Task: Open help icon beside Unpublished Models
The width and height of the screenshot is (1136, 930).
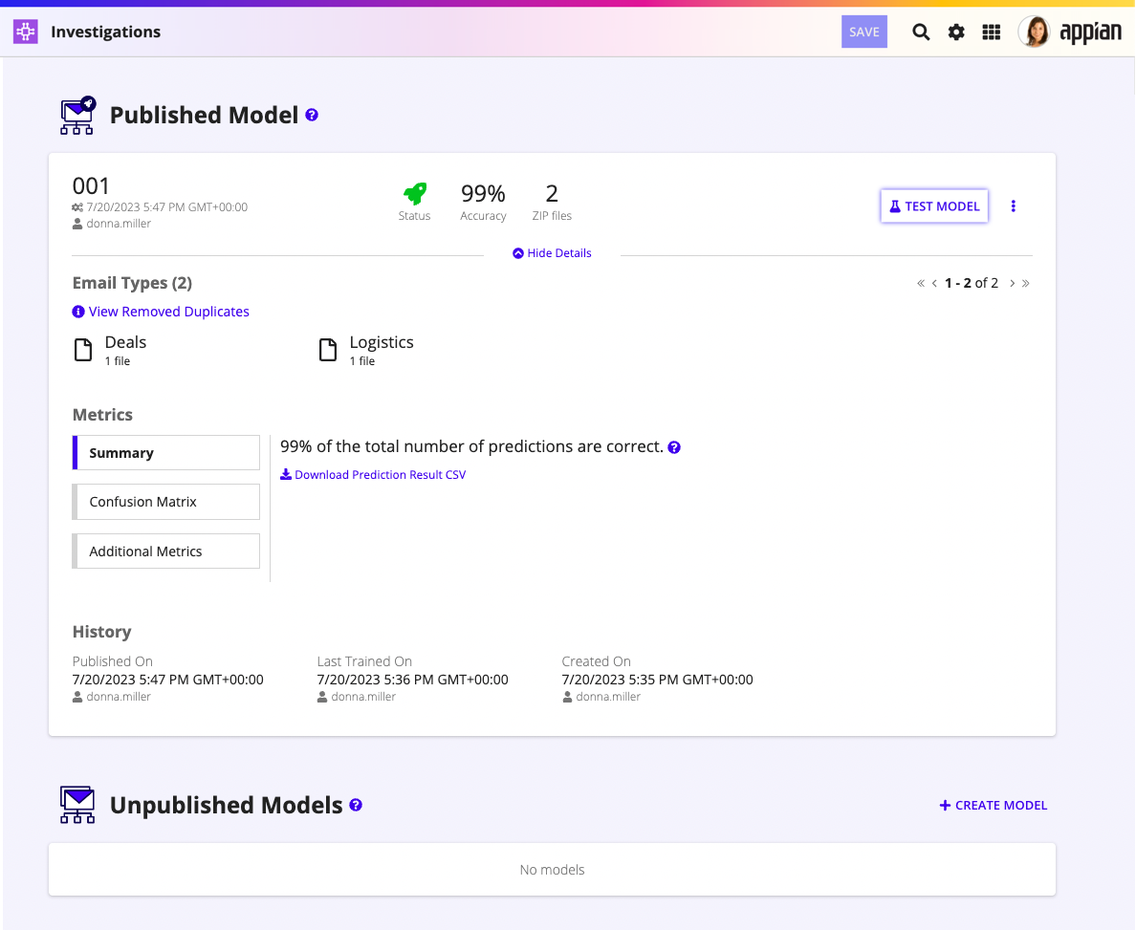Action: click(356, 805)
